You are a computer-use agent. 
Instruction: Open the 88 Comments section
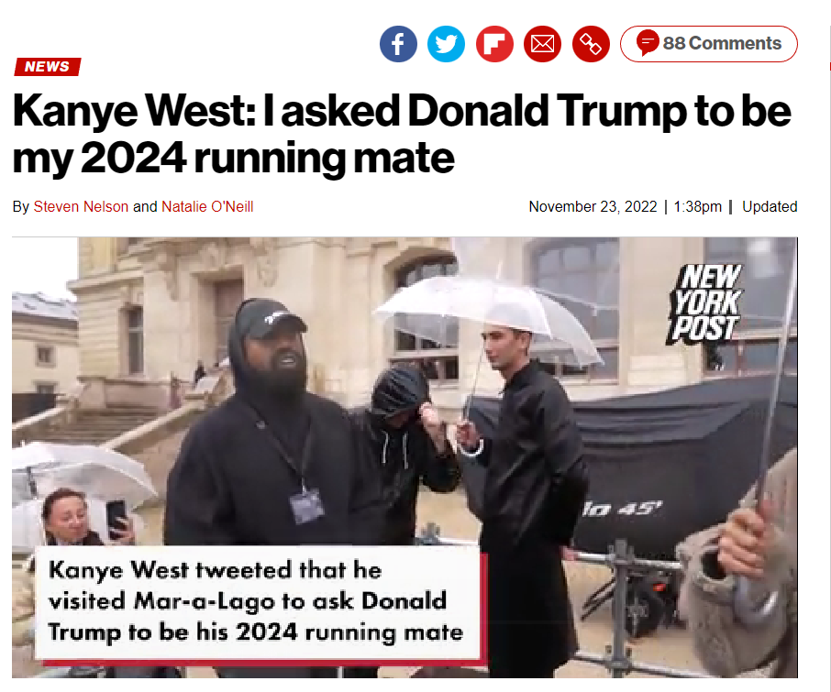(709, 44)
